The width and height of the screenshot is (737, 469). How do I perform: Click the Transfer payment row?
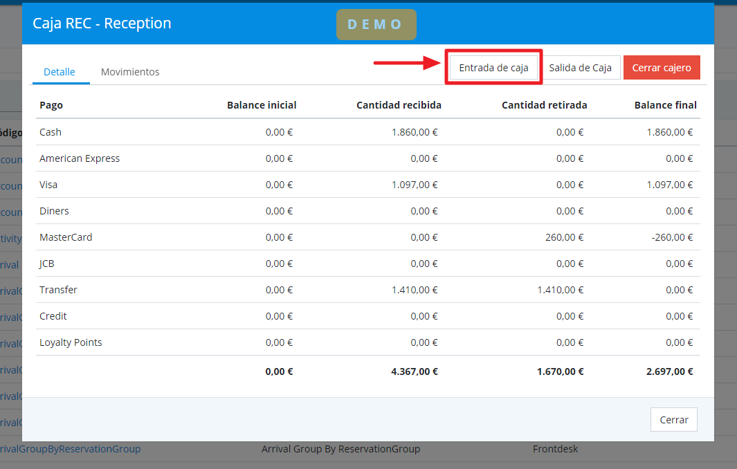58,290
